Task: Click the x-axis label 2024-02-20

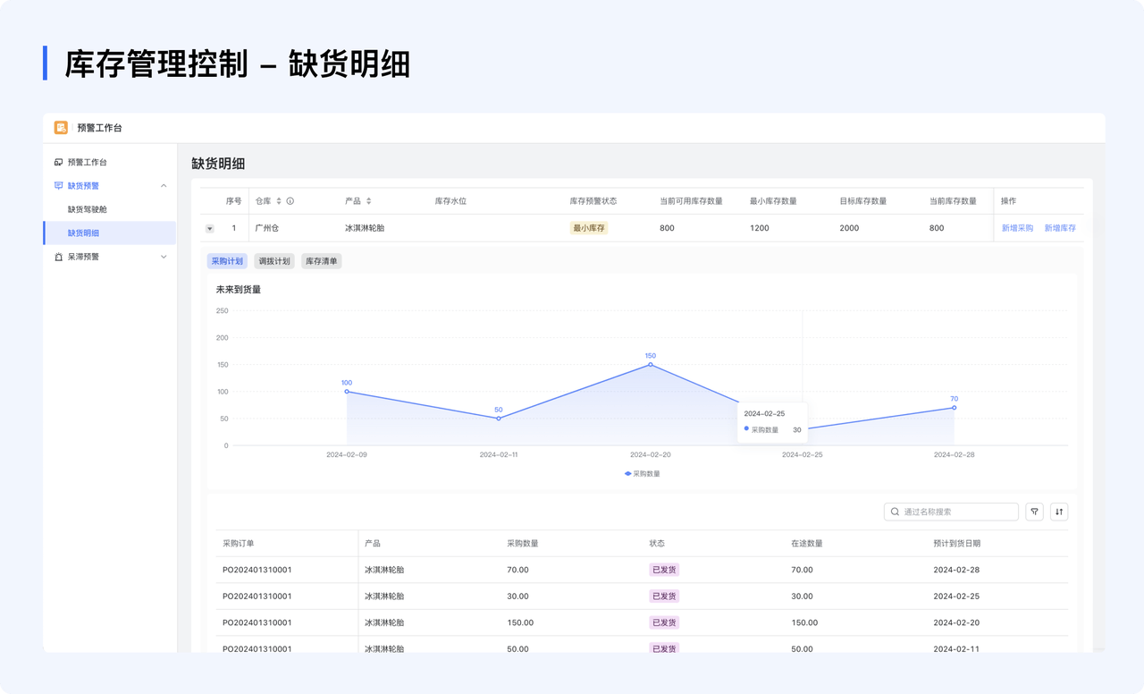Action: 651,454
